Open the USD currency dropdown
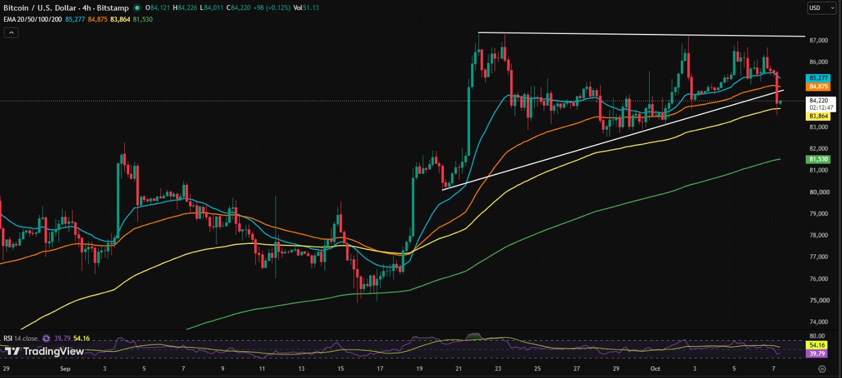This screenshot has width=842, height=378. pos(821,8)
